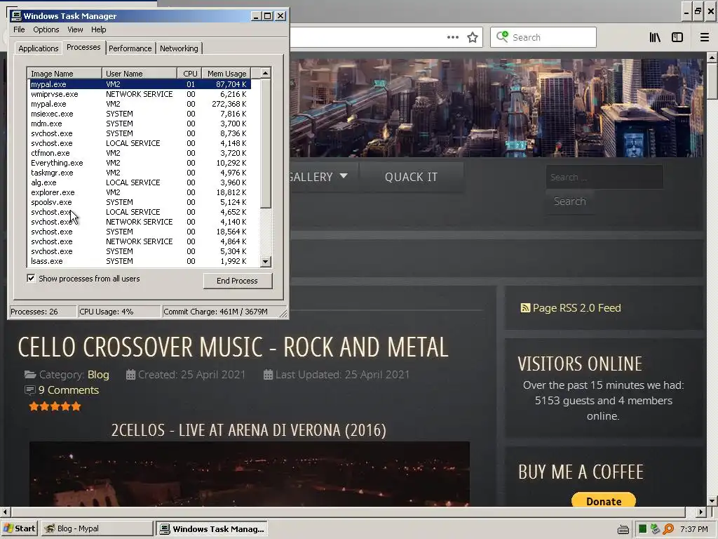Select the wmiprvse.exe process row
The width and height of the screenshot is (718, 539).
[140, 94]
